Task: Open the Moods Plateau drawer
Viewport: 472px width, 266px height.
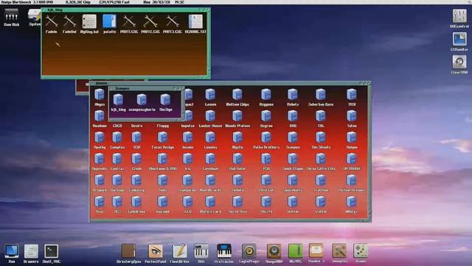Action: click(x=237, y=116)
